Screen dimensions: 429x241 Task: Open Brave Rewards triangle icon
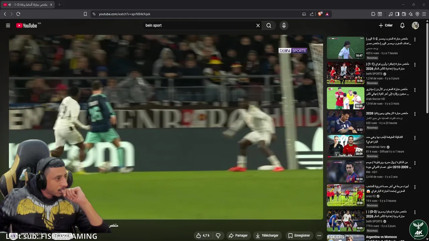tap(327, 14)
